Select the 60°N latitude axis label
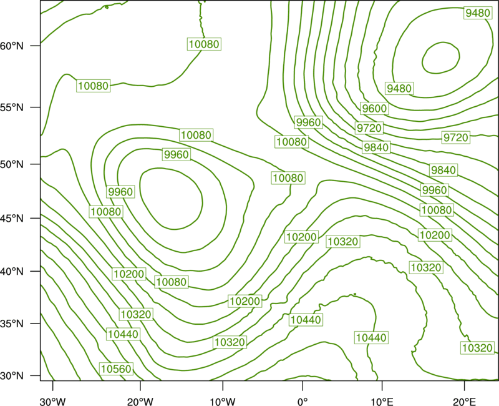 (12, 46)
